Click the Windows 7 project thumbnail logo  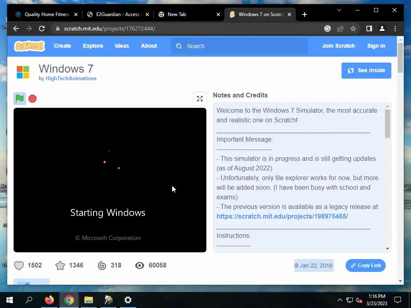point(23,72)
